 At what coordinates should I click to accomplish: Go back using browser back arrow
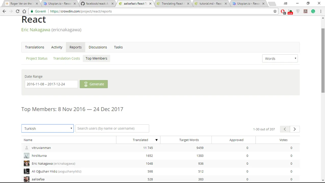tap(4, 11)
